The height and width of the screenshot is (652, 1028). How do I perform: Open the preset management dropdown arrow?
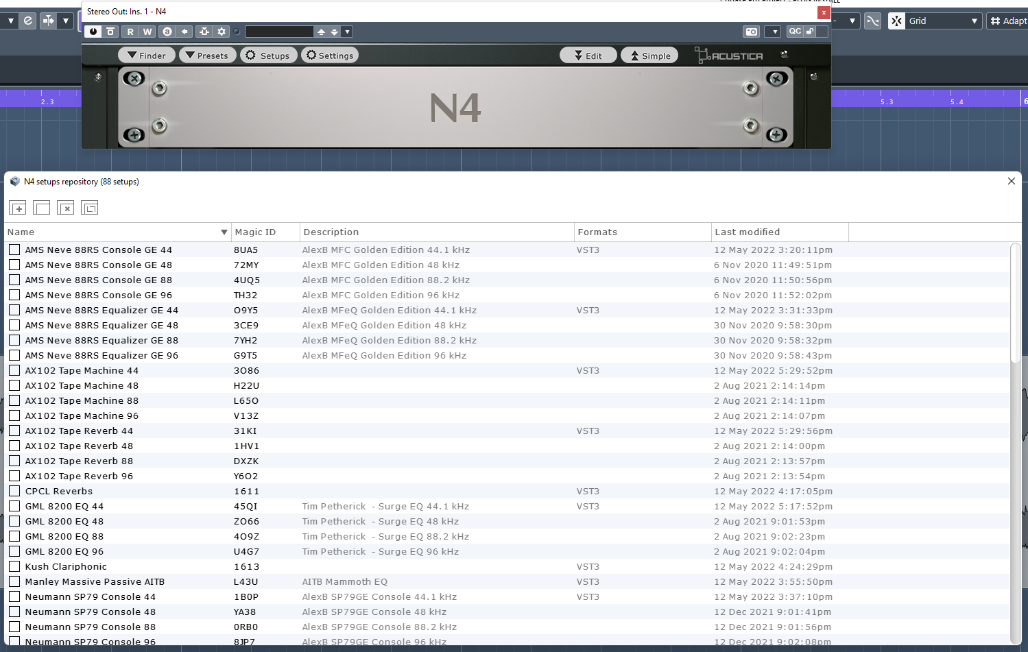point(348,32)
